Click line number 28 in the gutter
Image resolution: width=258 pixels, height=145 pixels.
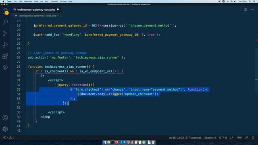[19, 66]
